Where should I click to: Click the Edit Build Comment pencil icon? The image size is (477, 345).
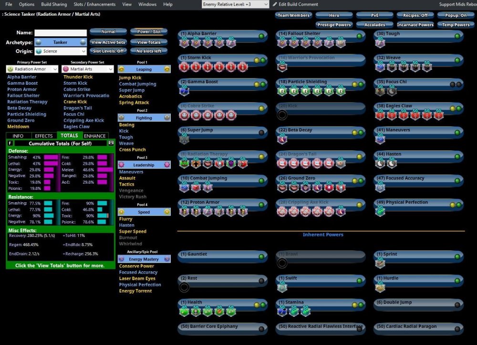point(275,4)
